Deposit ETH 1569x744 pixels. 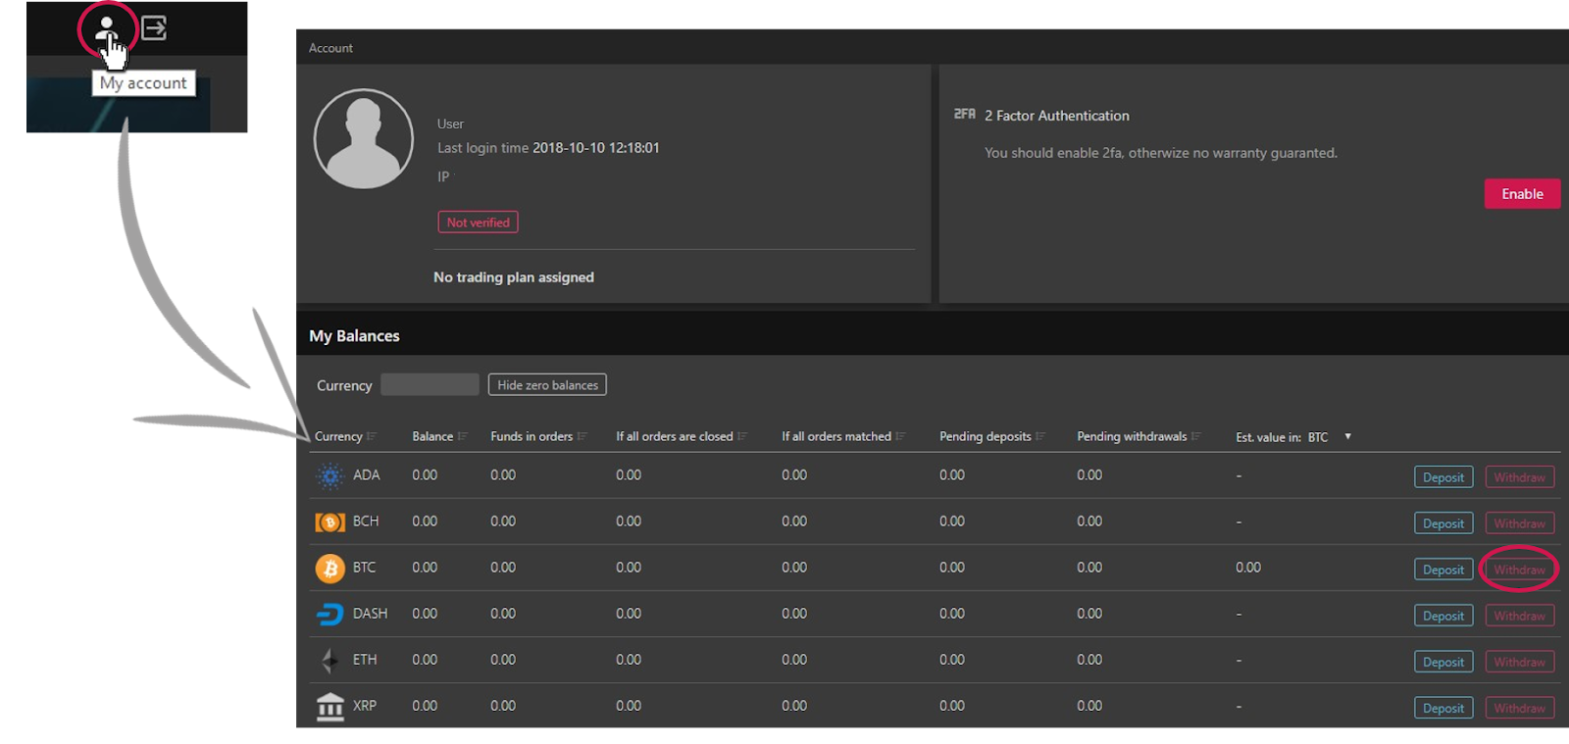[1443, 662]
